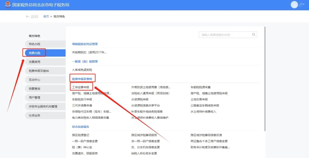
Task: Open the 工会经费申报 link
Action: (x=81, y=87)
